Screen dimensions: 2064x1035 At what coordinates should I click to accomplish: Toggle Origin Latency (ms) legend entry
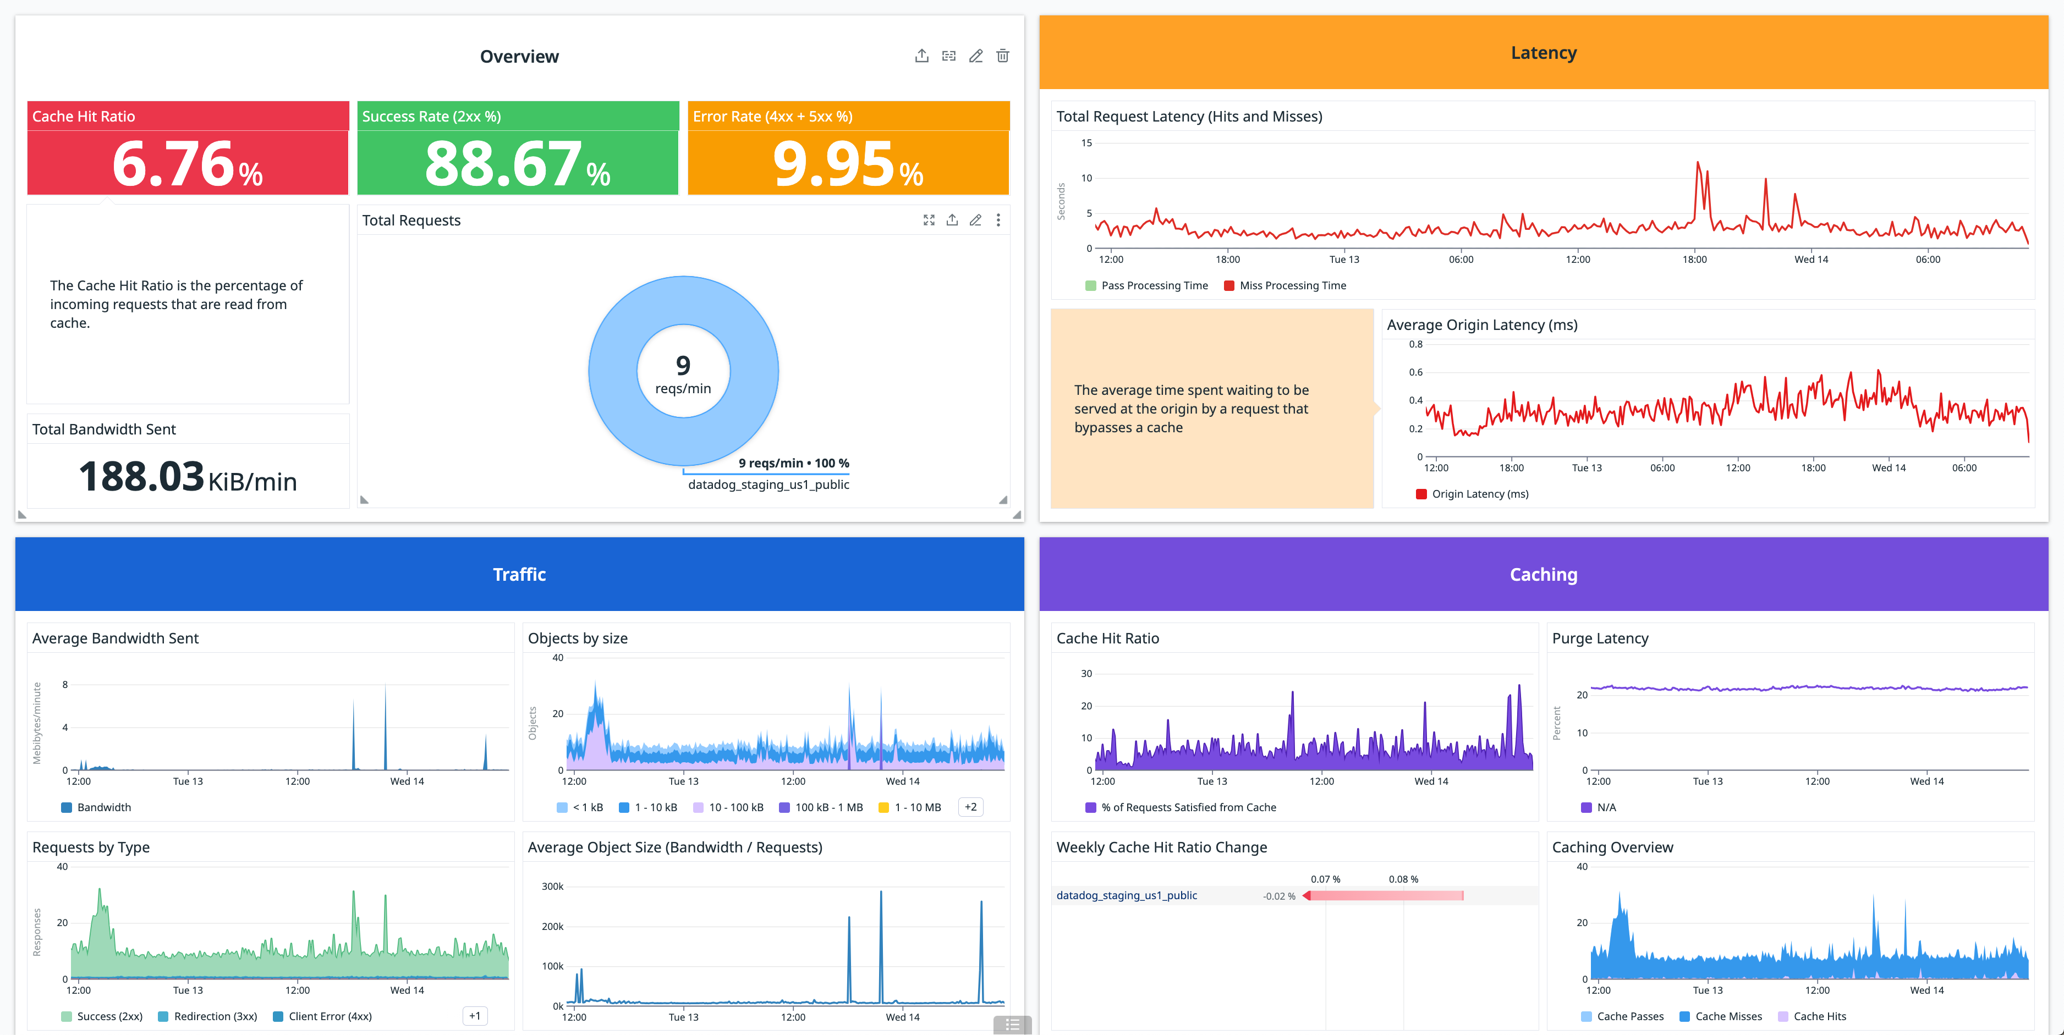pyautogui.click(x=1472, y=493)
